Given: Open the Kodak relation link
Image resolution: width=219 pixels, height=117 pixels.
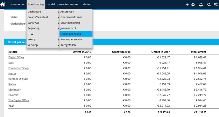Looking at the screenshot, I should pos(12,84).
